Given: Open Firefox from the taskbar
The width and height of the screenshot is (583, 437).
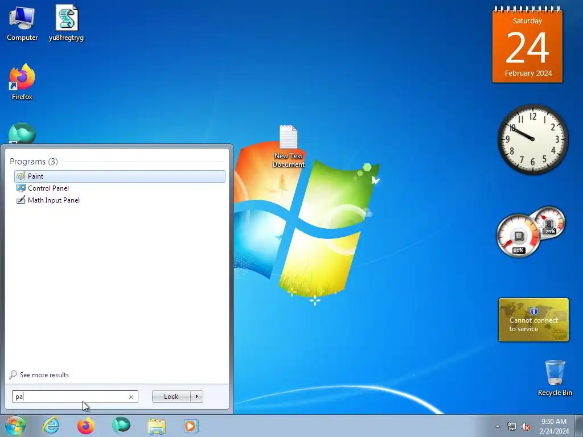Looking at the screenshot, I should (x=86, y=426).
